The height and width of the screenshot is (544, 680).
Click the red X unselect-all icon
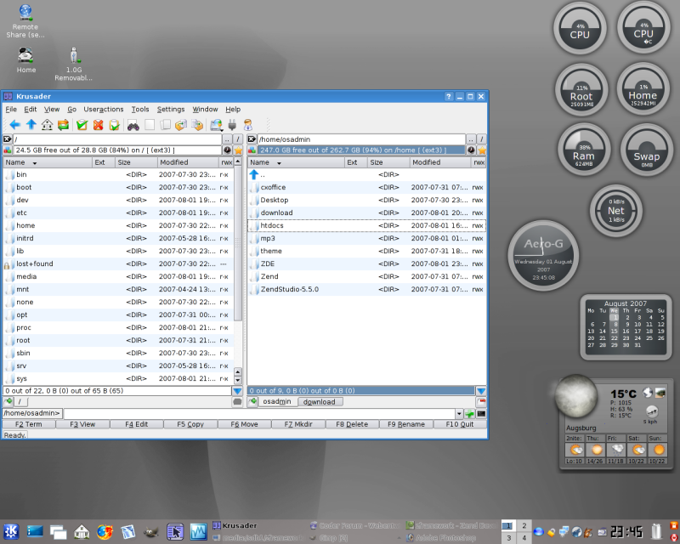tap(98, 125)
